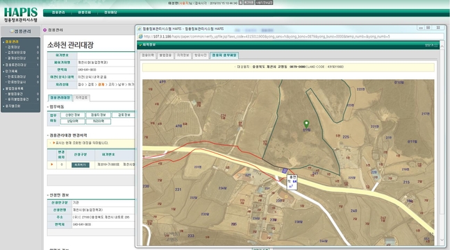This screenshot has width=450, height=250.
Task: Click the 신청인 정보 button
Action: (x=73, y=115)
